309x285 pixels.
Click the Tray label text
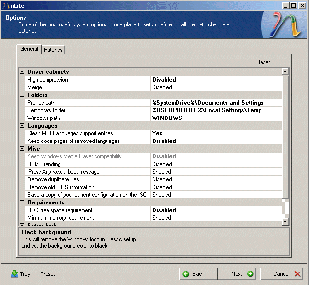tap(25, 274)
